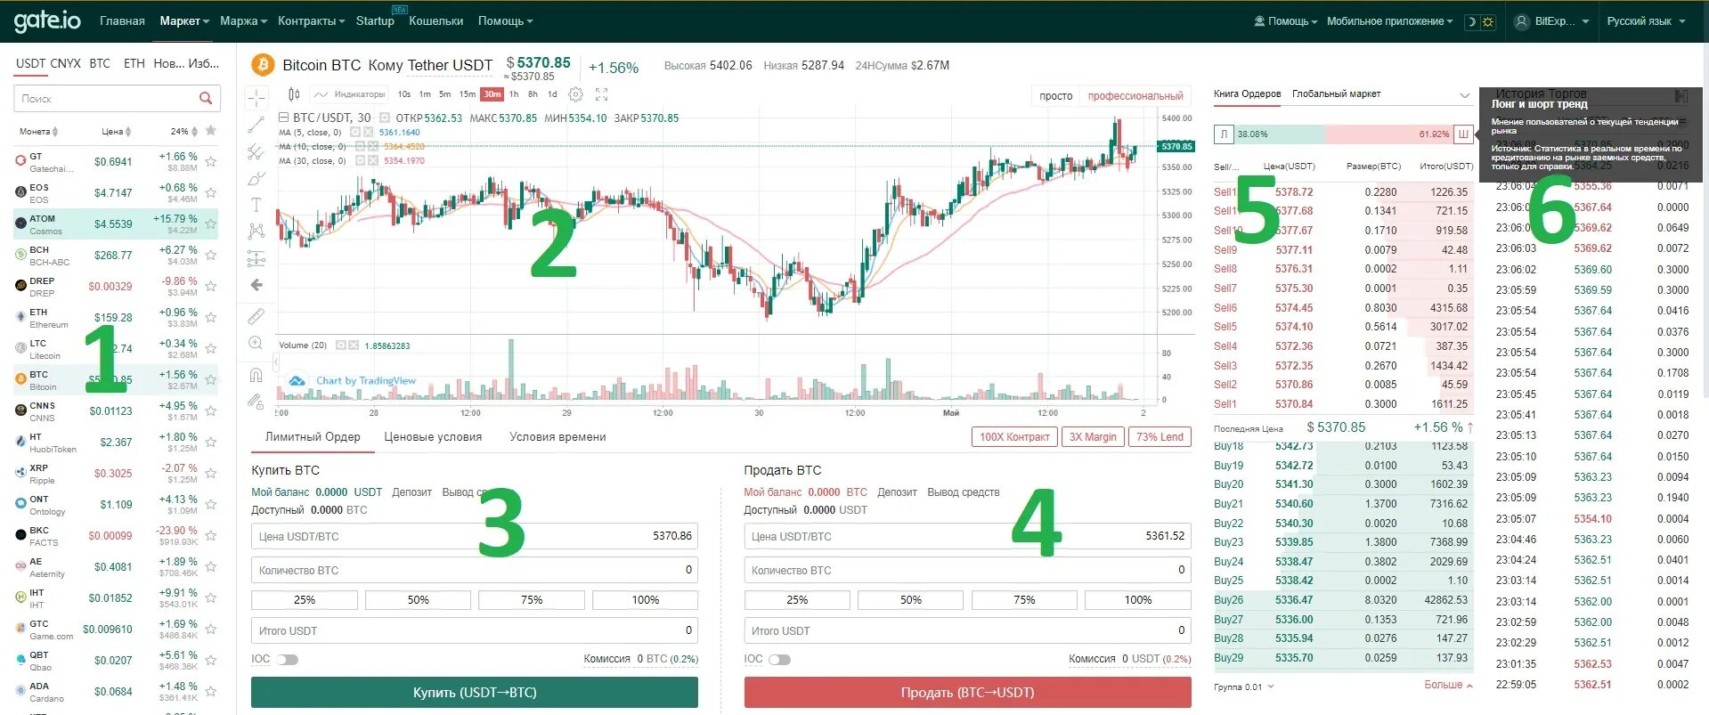Select the prediction and measurement tool
The width and height of the screenshot is (1709, 715).
tap(256, 259)
